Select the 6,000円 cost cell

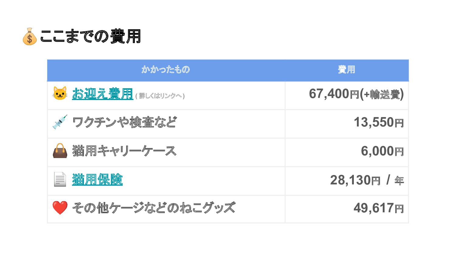pyautogui.click(x=347, y=152)
